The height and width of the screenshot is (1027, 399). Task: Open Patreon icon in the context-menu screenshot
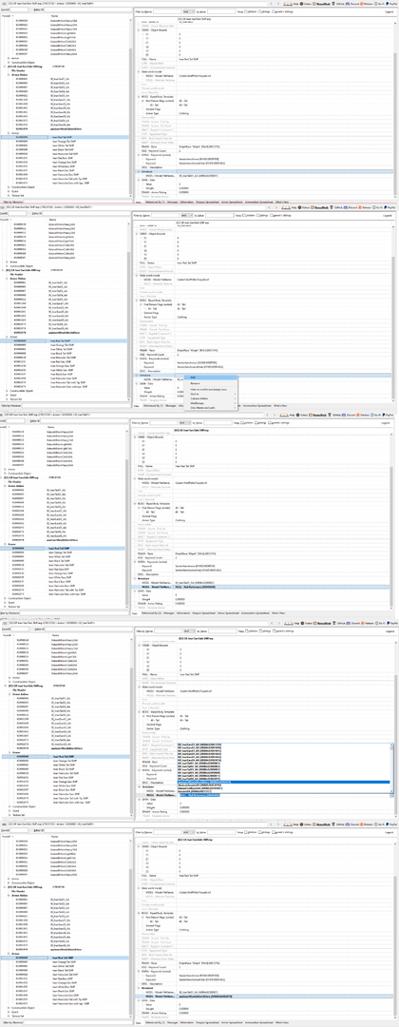click(365, 207)
